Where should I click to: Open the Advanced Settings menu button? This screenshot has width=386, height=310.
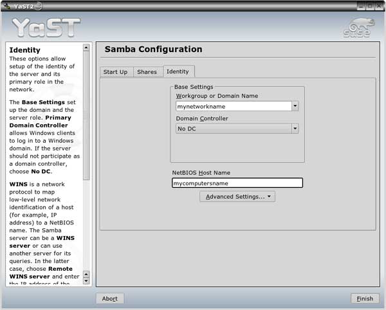(237, 197)
